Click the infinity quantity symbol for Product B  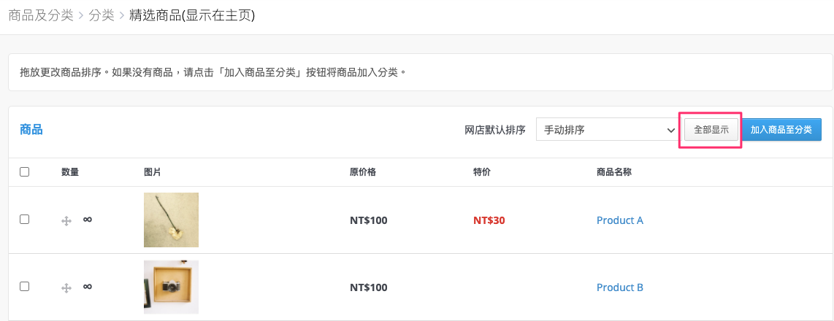tap(87, 286)
